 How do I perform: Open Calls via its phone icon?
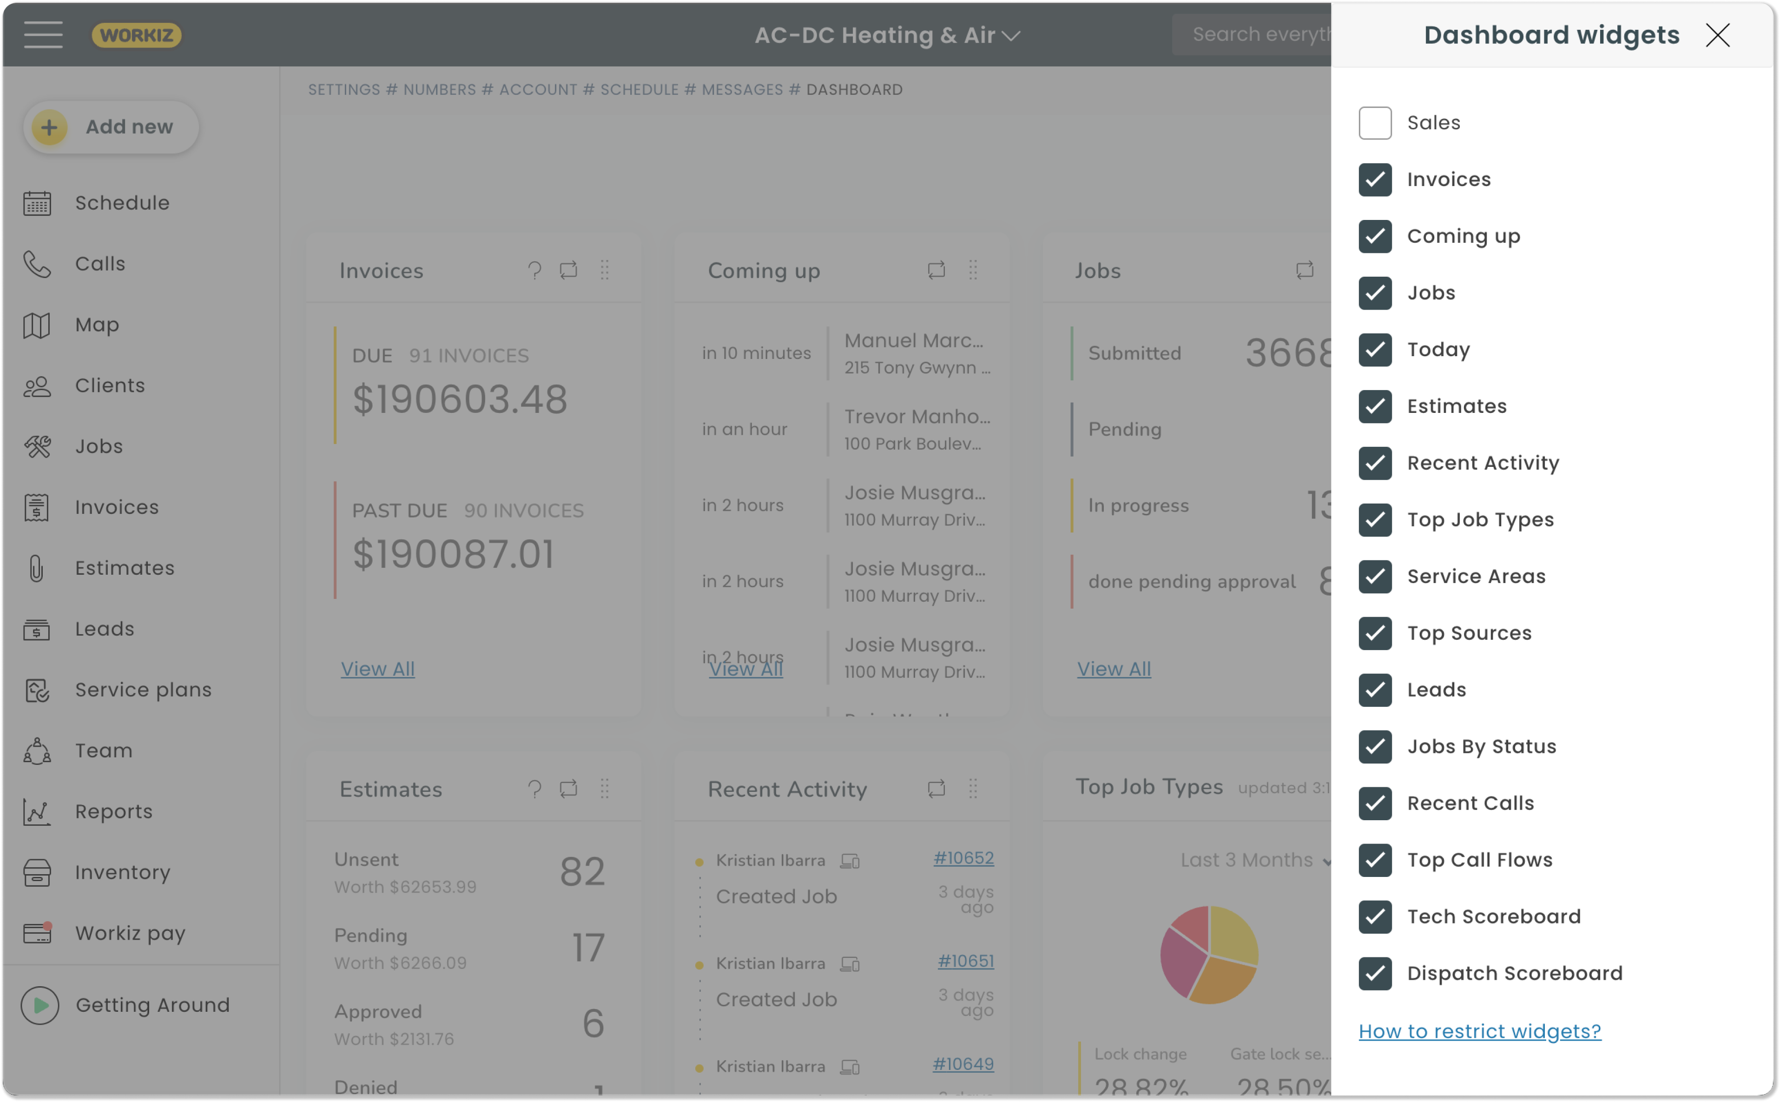pyautogui.click(x=36, y=264)
